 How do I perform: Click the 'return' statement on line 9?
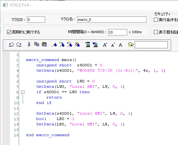54,97
